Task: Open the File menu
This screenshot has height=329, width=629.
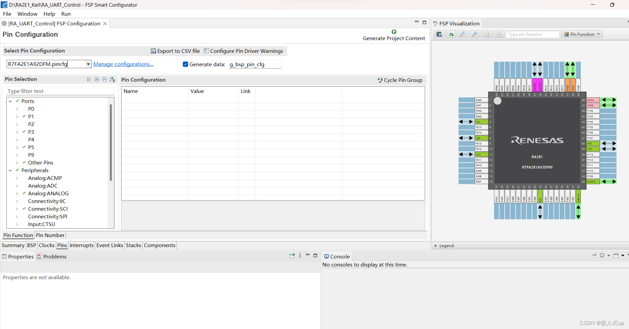Action: tap(7, 14)
